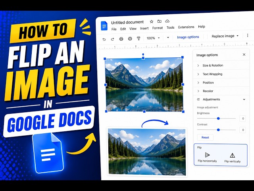Expand the Text Wrapping section
Screen dimensions: 254x191
[221, 74]
